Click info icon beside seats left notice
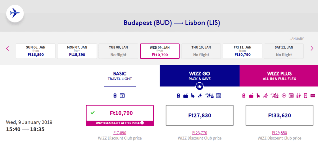This screenshot has width=318, height=151. [142, 123]
